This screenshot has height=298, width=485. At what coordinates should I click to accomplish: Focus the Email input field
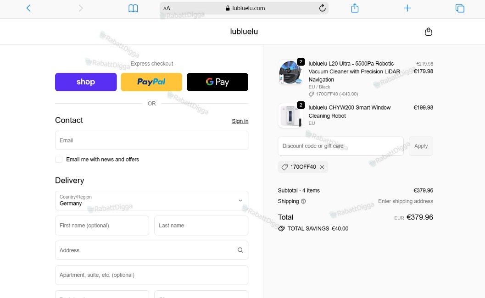(x=151, y=140)
